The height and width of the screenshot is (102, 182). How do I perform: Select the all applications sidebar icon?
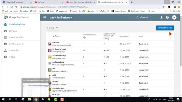click(5, 24)
